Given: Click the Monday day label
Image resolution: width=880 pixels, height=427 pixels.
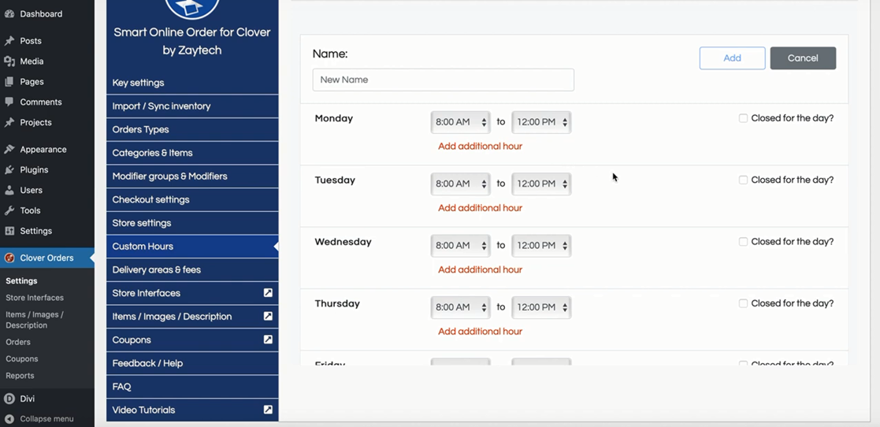Looking at the screenshot, I should (x=334, y=118).
